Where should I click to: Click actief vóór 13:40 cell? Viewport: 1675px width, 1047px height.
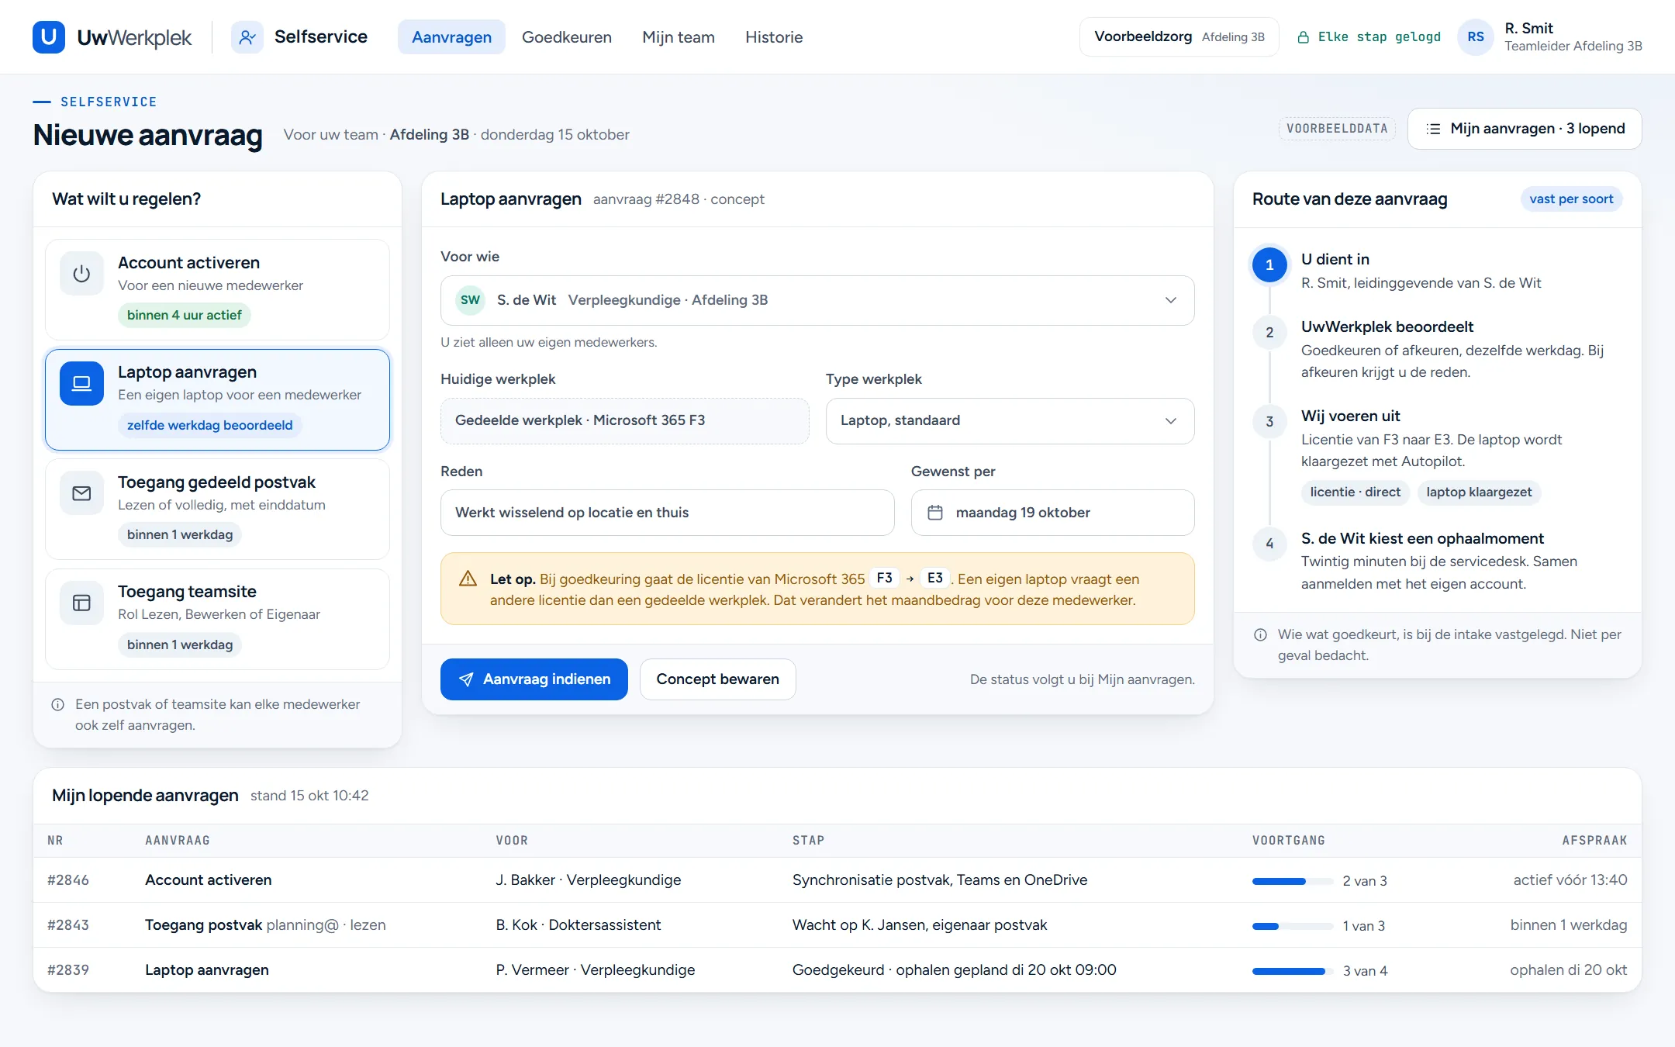click(x=1570, y=880)
